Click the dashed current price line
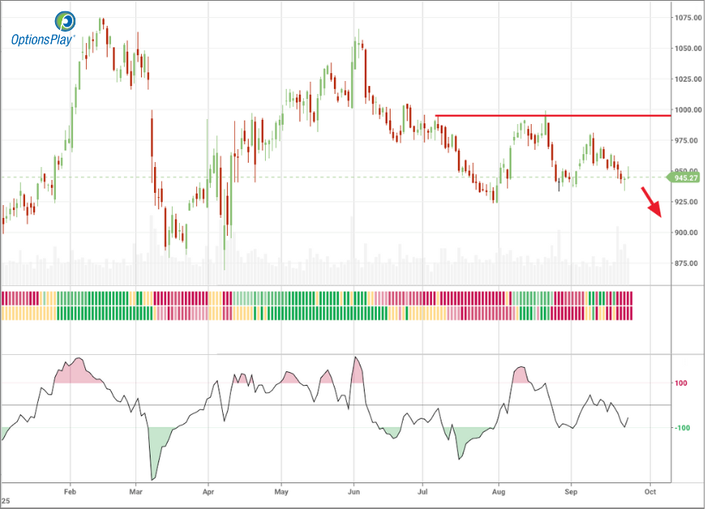 (x=324, y=177)
